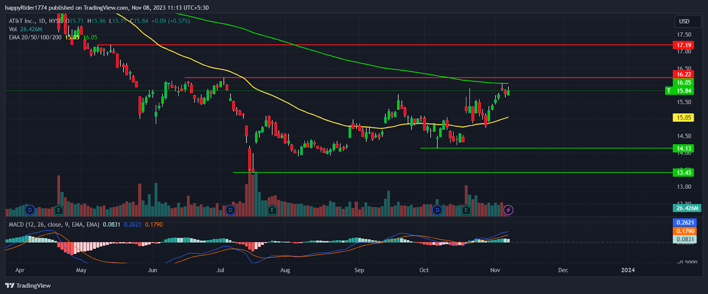
Task: Click the 14.50 price axis tick
Action: point(684,136)
